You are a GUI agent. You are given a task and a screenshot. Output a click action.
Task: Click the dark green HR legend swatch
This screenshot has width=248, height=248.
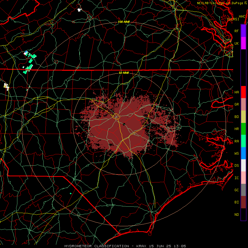[x=243, y=129]
